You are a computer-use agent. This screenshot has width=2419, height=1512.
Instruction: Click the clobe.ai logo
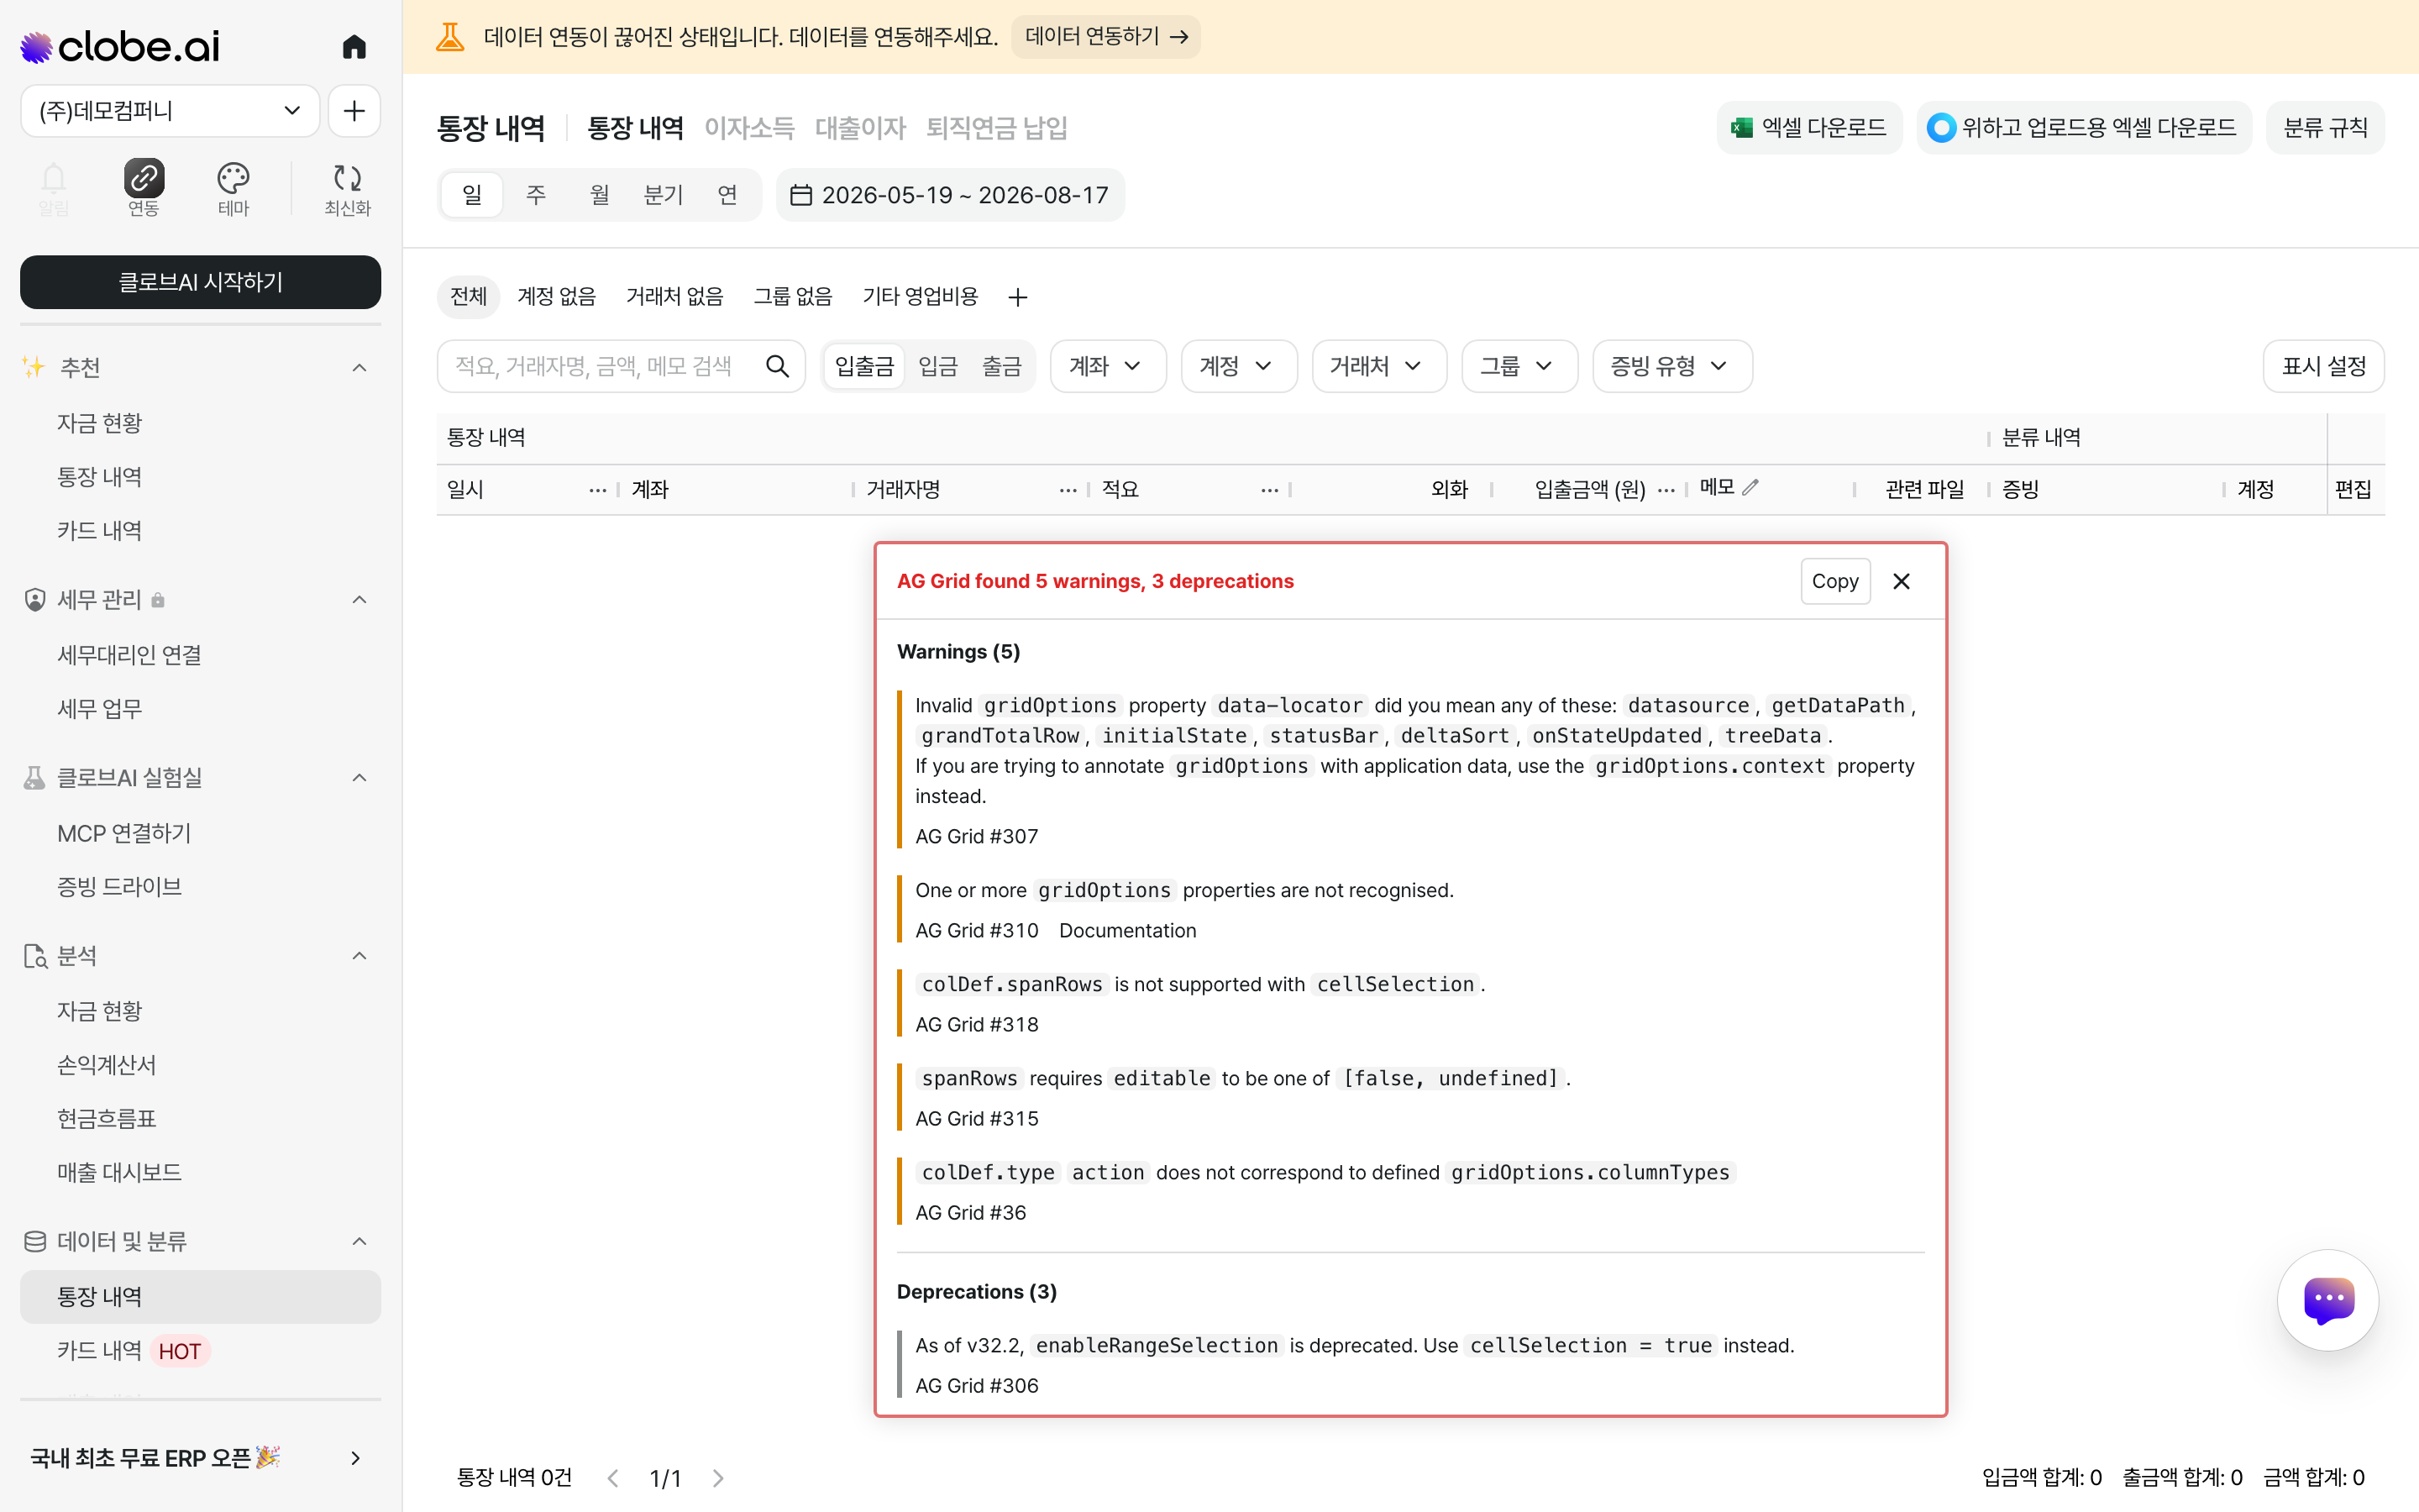(120, 46)
